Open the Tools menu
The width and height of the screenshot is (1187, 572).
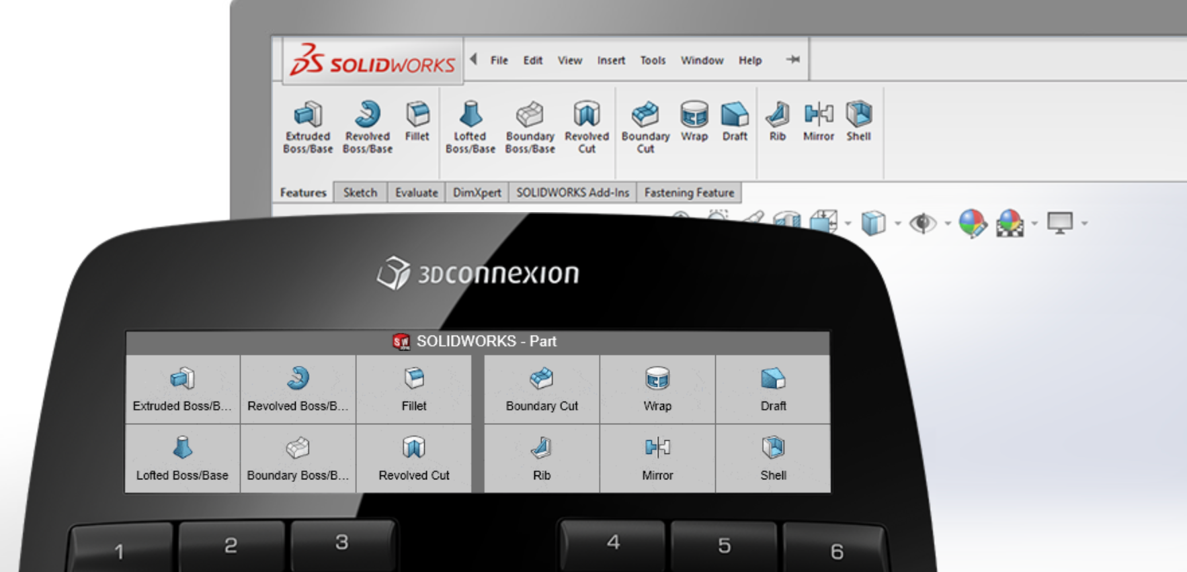click(653, 60)
